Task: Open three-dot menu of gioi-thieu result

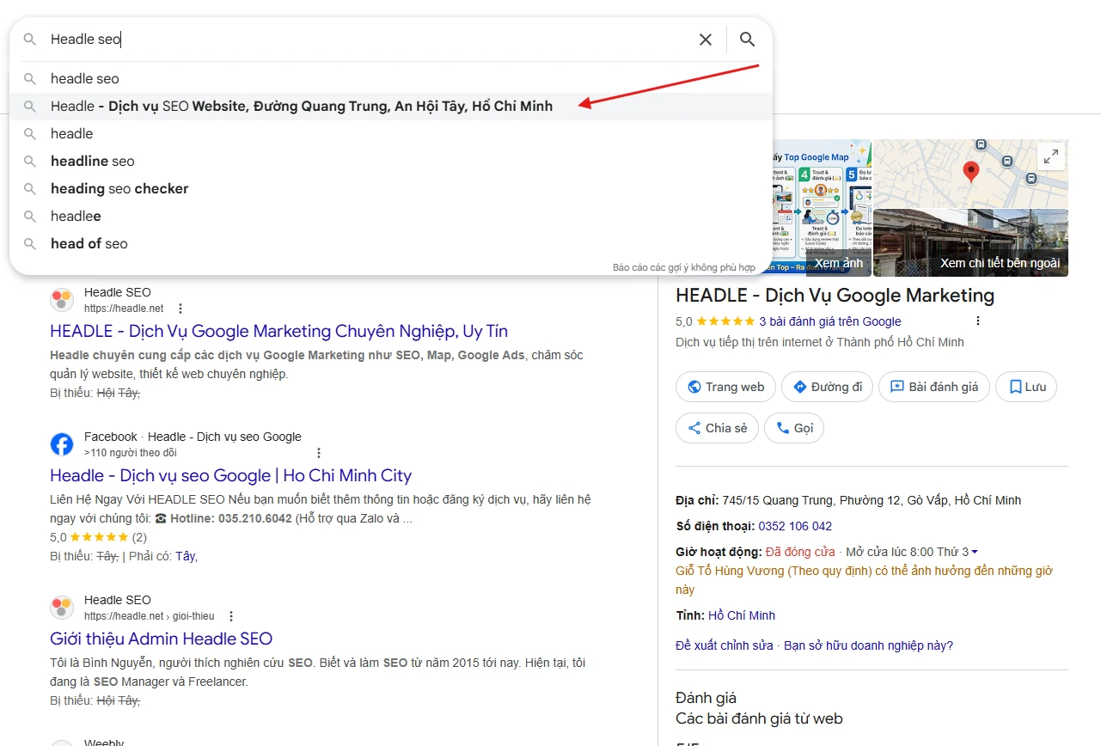Action: click(x=230, y=616)
